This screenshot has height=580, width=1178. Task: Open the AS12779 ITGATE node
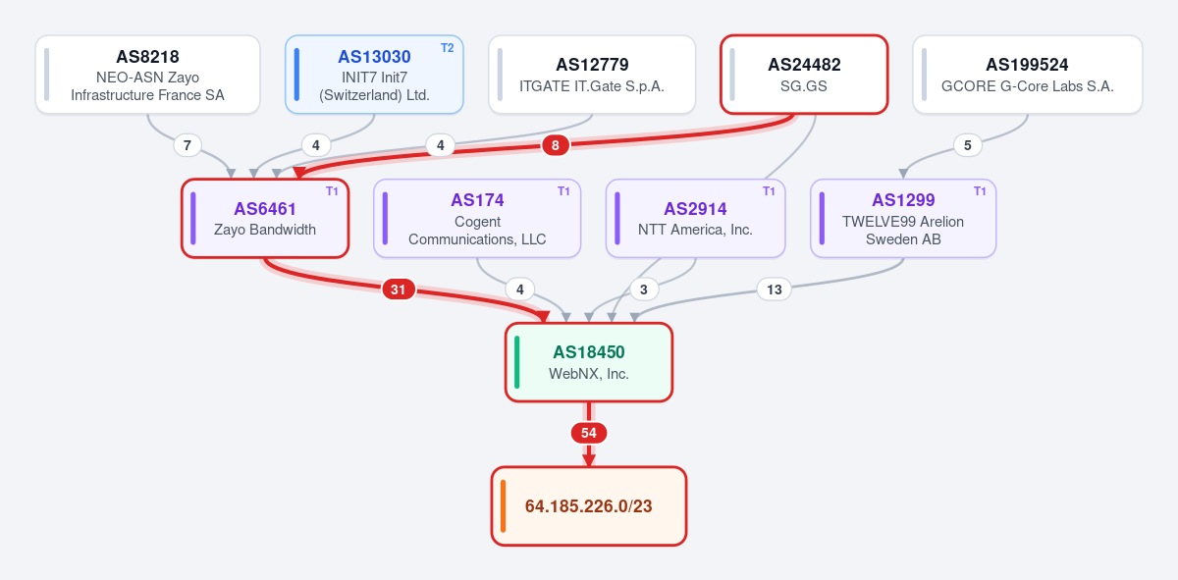pyautogui.click(x=592, y=75)
